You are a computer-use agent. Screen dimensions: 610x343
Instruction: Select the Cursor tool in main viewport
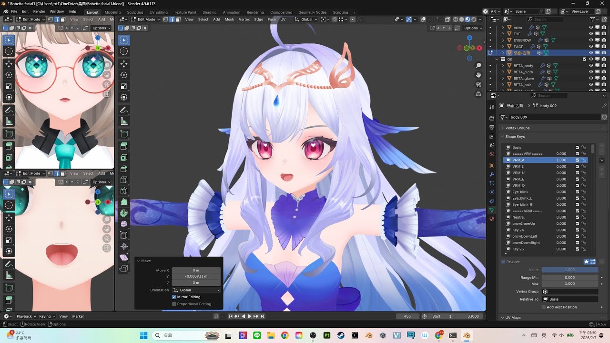click(124, 51)
